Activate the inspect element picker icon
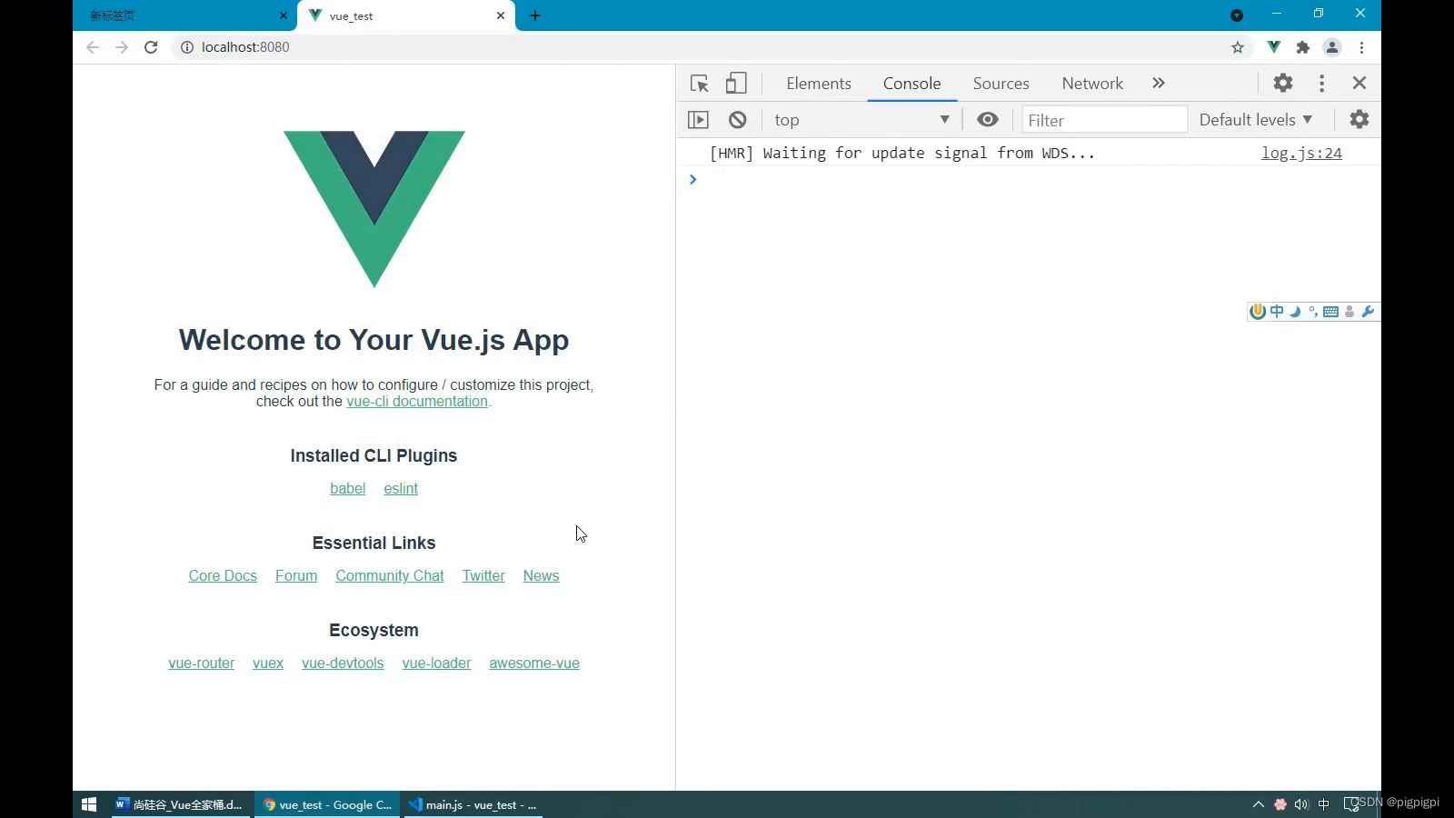 coord(699,84)
